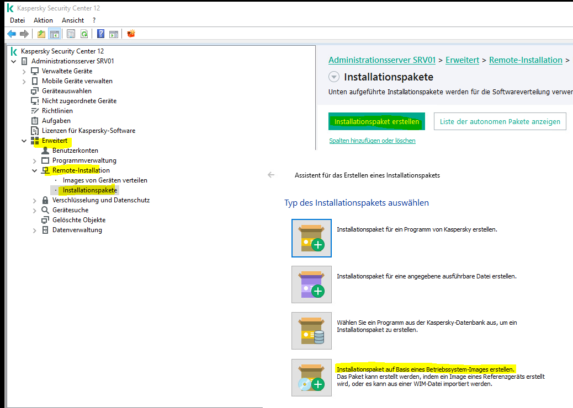Click highlighted text about Betriebssystem-Images package
Screen dimensions: 573x408
click(x=426, y=369)
